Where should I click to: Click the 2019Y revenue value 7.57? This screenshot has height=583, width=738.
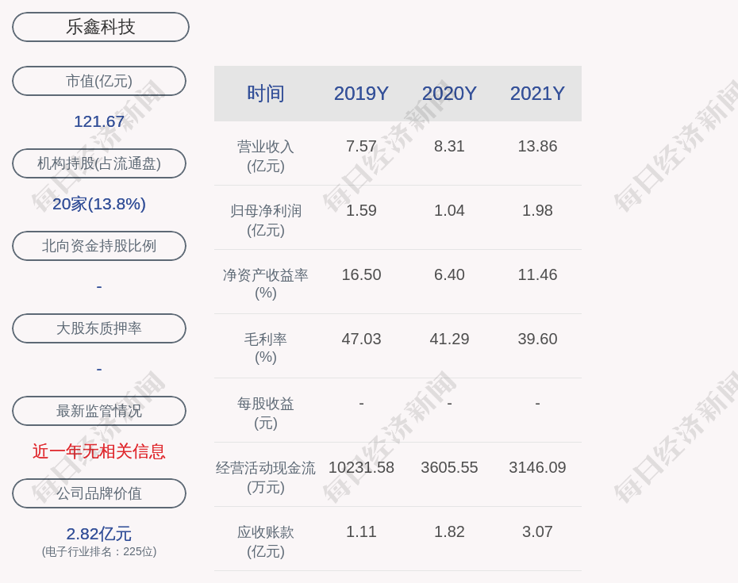coord(361,146)
